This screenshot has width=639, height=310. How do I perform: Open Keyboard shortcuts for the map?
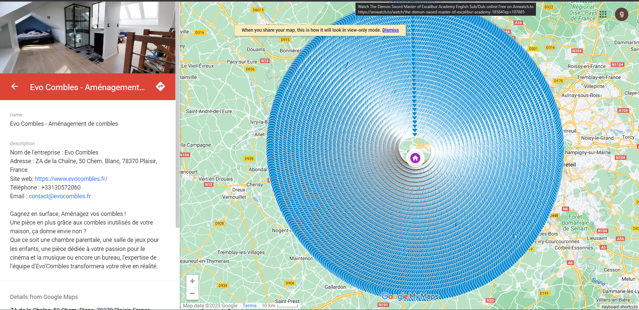[x=619, y=307]
